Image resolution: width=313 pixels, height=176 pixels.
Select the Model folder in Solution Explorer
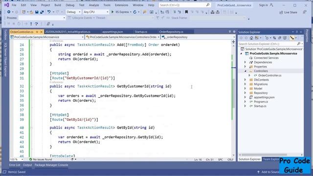pyautogui.click(x=258, y=88)
